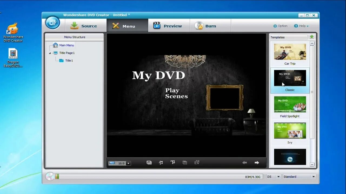The height and width of the screenshot is (194, 346).
Task: Select Main Menu in the menu structure tree
Action: click(66, 45)
